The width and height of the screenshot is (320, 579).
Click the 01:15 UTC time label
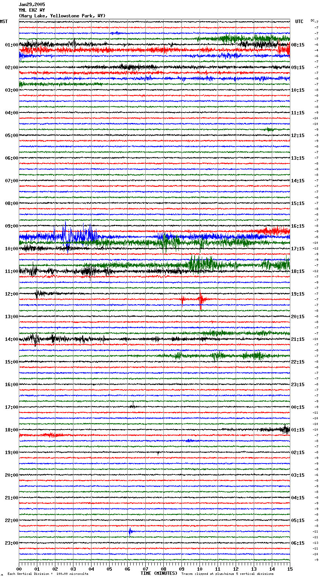click(298, 430)
